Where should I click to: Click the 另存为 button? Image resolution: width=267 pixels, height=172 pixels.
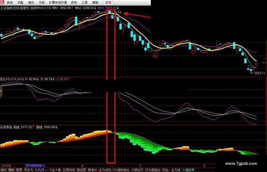(x=28, y=170)
